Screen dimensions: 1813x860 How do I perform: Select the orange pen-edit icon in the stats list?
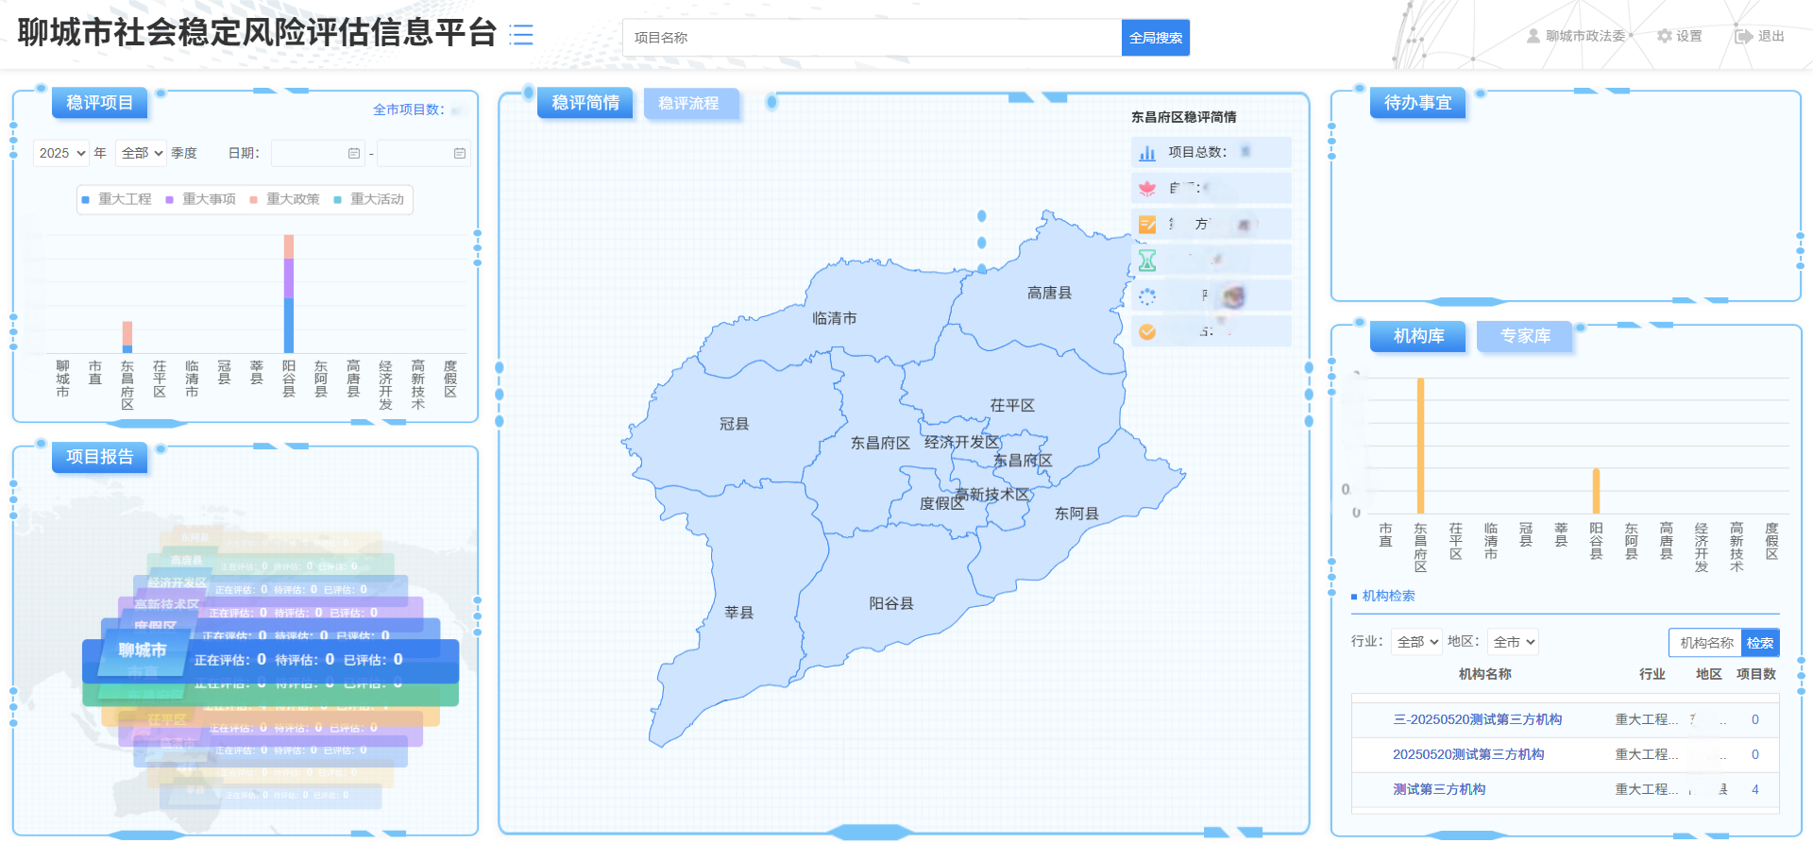1148,224
